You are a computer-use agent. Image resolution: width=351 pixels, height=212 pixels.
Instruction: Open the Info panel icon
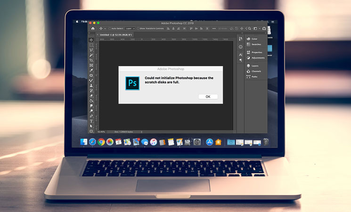(240, 47)
